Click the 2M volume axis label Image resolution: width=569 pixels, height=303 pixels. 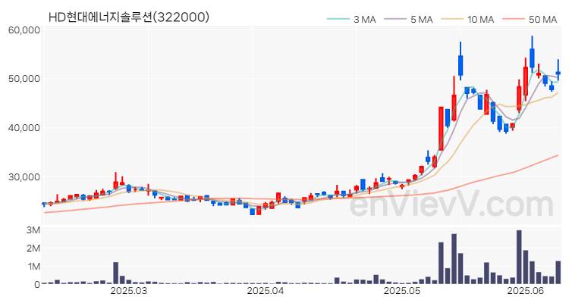coord(33,248)
